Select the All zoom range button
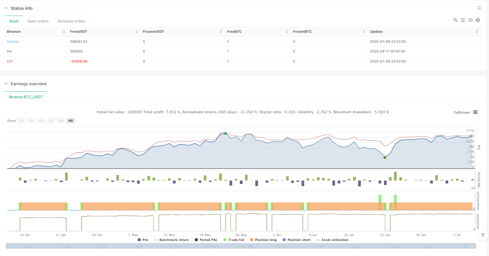Image resolution: width=489 pixels, height=256 pixels. click(x=71, y=121)
